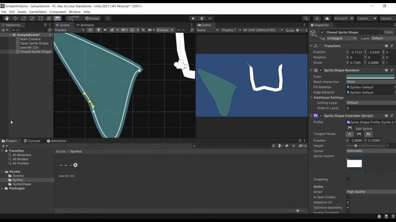
Task: Open the Window menu
Action: click(x=74, y=12)
